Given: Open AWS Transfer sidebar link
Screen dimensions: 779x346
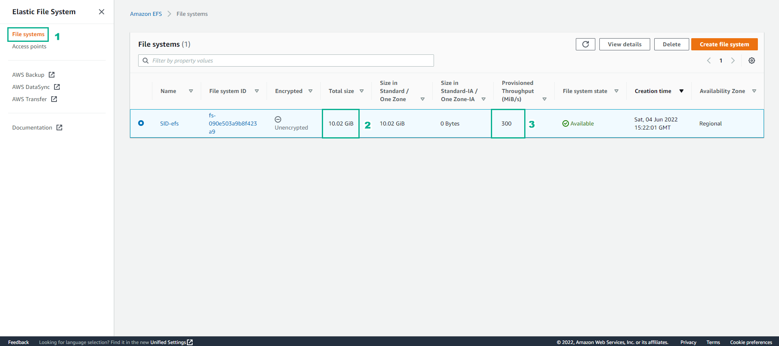Looking at the screenshot, I should [29, 99].
